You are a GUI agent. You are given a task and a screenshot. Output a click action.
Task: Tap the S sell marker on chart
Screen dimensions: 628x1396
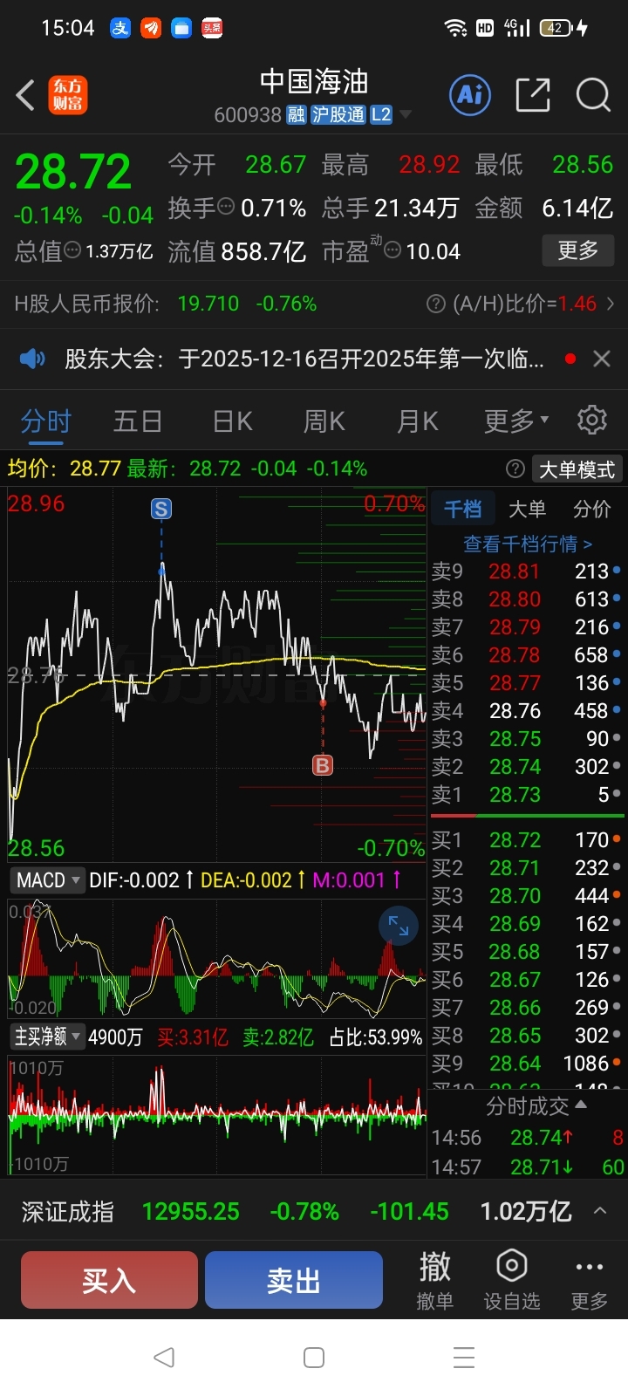tap(161, 509)
